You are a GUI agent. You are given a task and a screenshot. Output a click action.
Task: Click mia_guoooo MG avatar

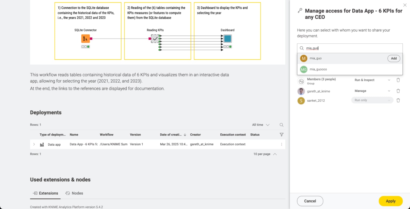tap(304, 69)
